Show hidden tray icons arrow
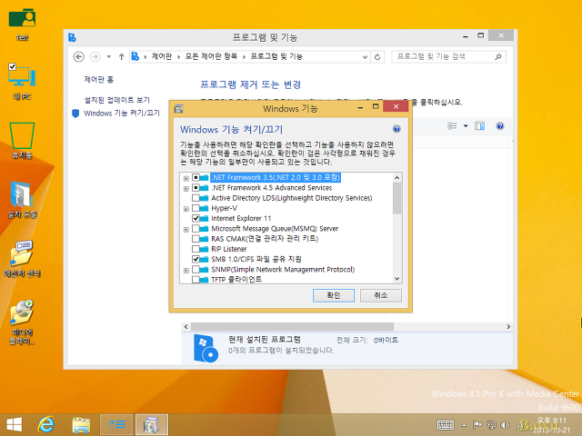582x436 pixels. click(x=464, y=425)
